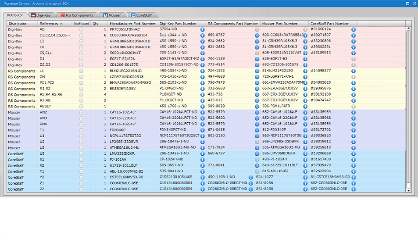Click Digi-Key info icon for 709-1143-1-ND
The height and width of the screenshot is (239, 418).
point(202,53)
